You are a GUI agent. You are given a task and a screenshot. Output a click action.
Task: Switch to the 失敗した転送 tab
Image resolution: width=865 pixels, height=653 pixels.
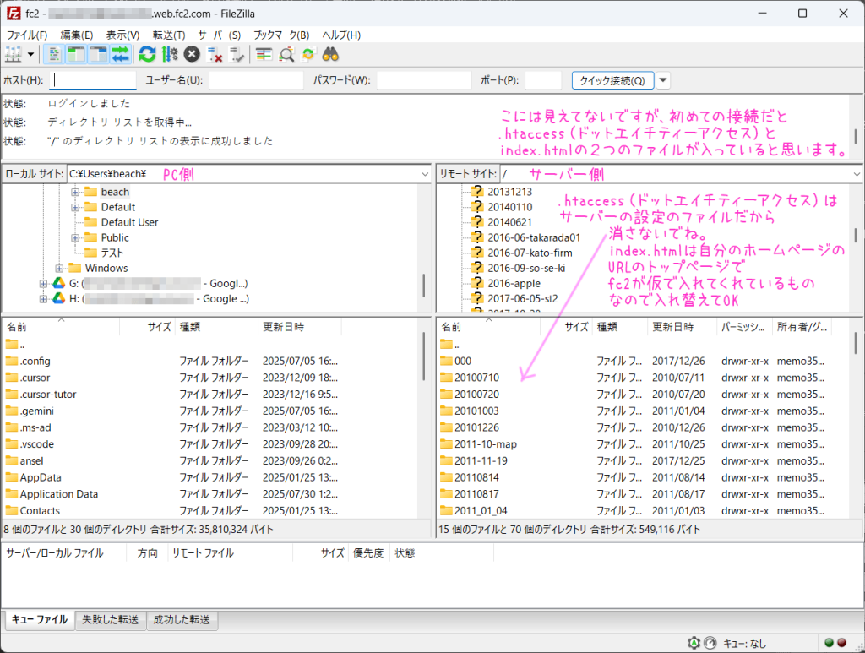point(111,620)
